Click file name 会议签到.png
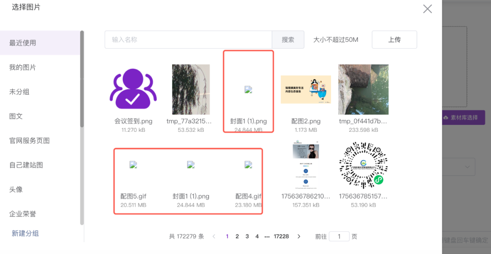The width and height of the screenshot is (491, 254). click(x=133, y=121)
